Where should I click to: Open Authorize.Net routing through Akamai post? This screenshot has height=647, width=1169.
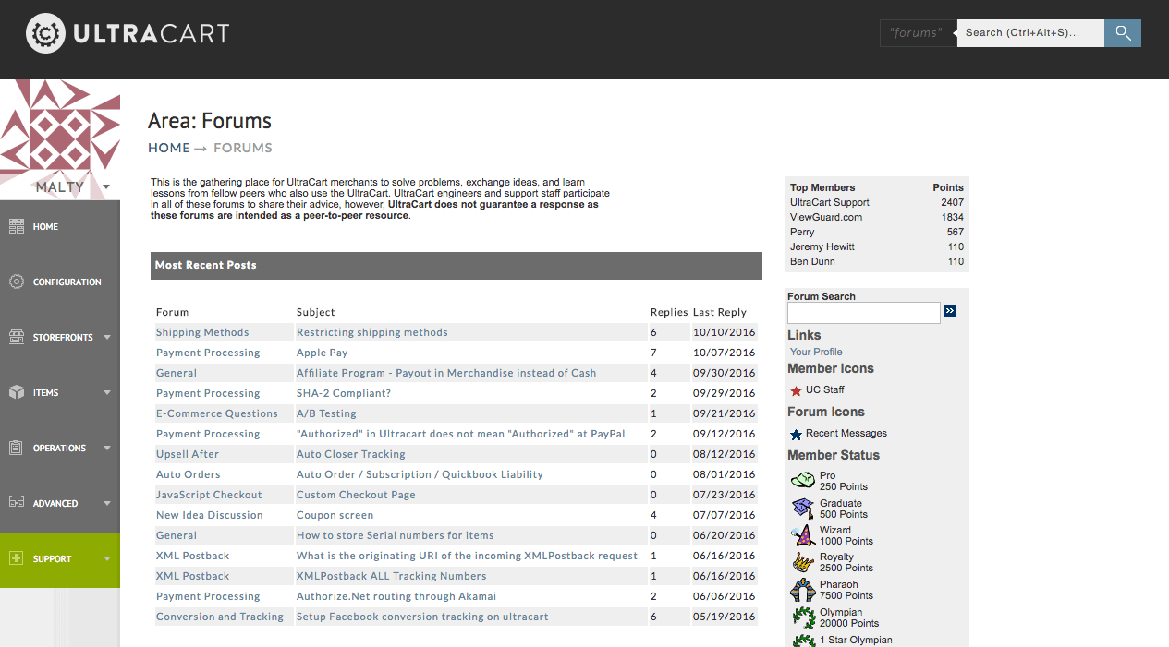pyautogui.click(x=396, y=596)
